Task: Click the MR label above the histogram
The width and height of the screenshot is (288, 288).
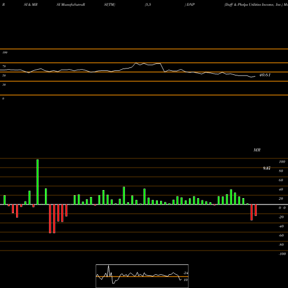Action: [x=257, y=150]
